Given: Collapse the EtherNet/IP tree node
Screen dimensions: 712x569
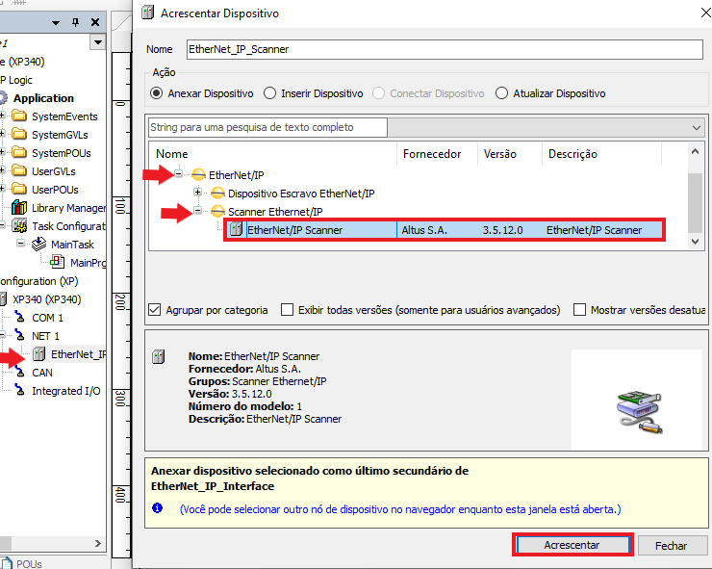Looking at the screenshot, I should [x=179, y=175].
